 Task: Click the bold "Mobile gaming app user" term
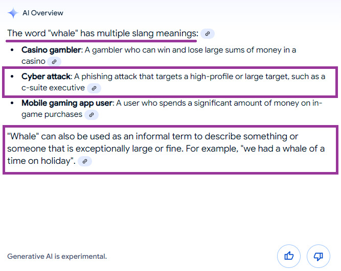(67, 103)
